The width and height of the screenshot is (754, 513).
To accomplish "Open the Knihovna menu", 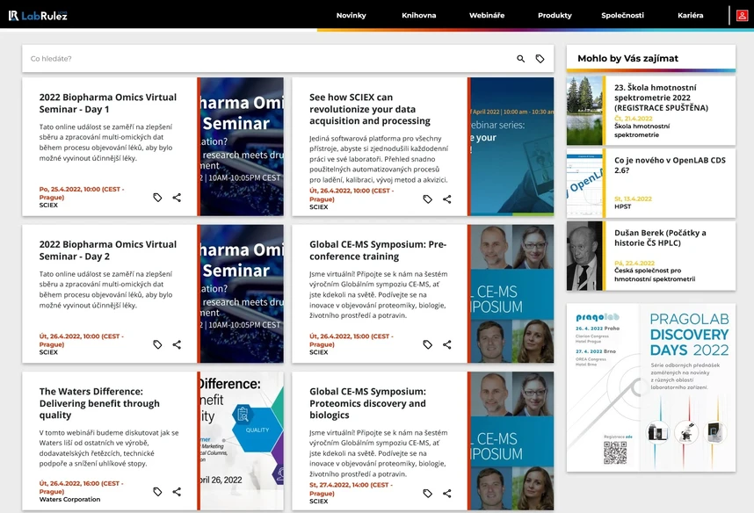I will click(419, 16).
